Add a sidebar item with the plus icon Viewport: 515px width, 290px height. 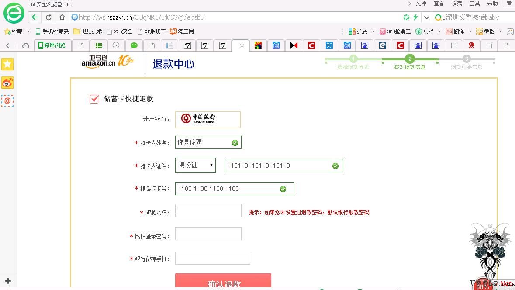[7, 281]
